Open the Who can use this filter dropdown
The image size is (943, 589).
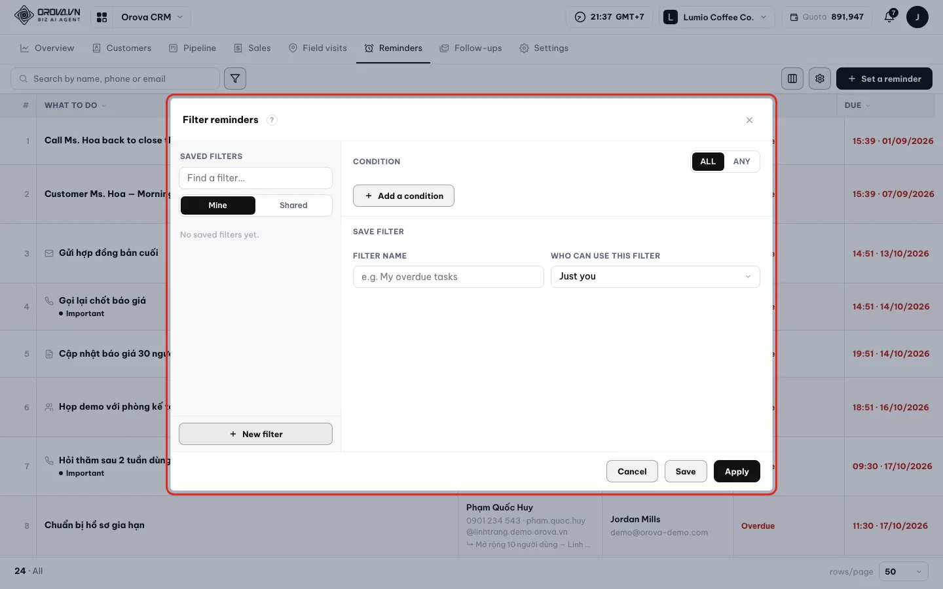(655, 277)
